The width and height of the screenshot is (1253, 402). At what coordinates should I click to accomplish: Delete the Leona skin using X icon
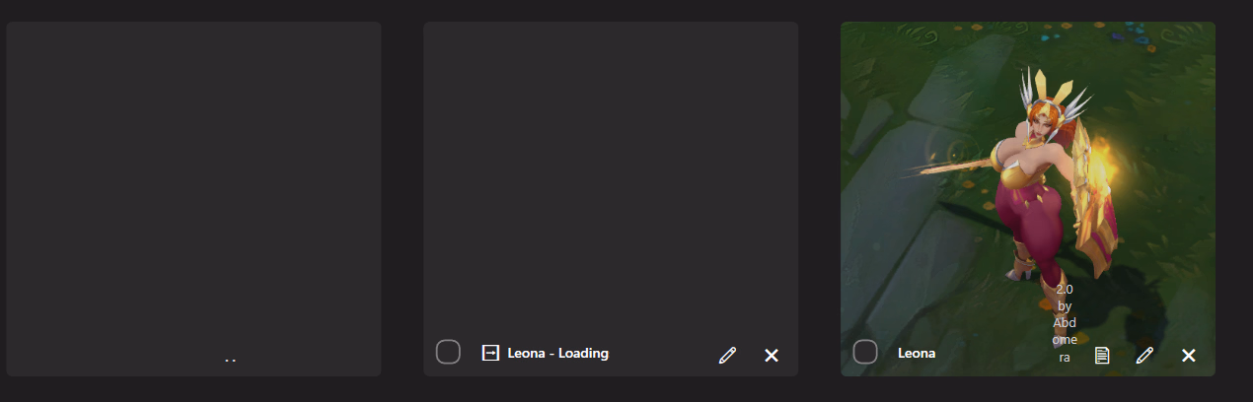click(1189, 355)
